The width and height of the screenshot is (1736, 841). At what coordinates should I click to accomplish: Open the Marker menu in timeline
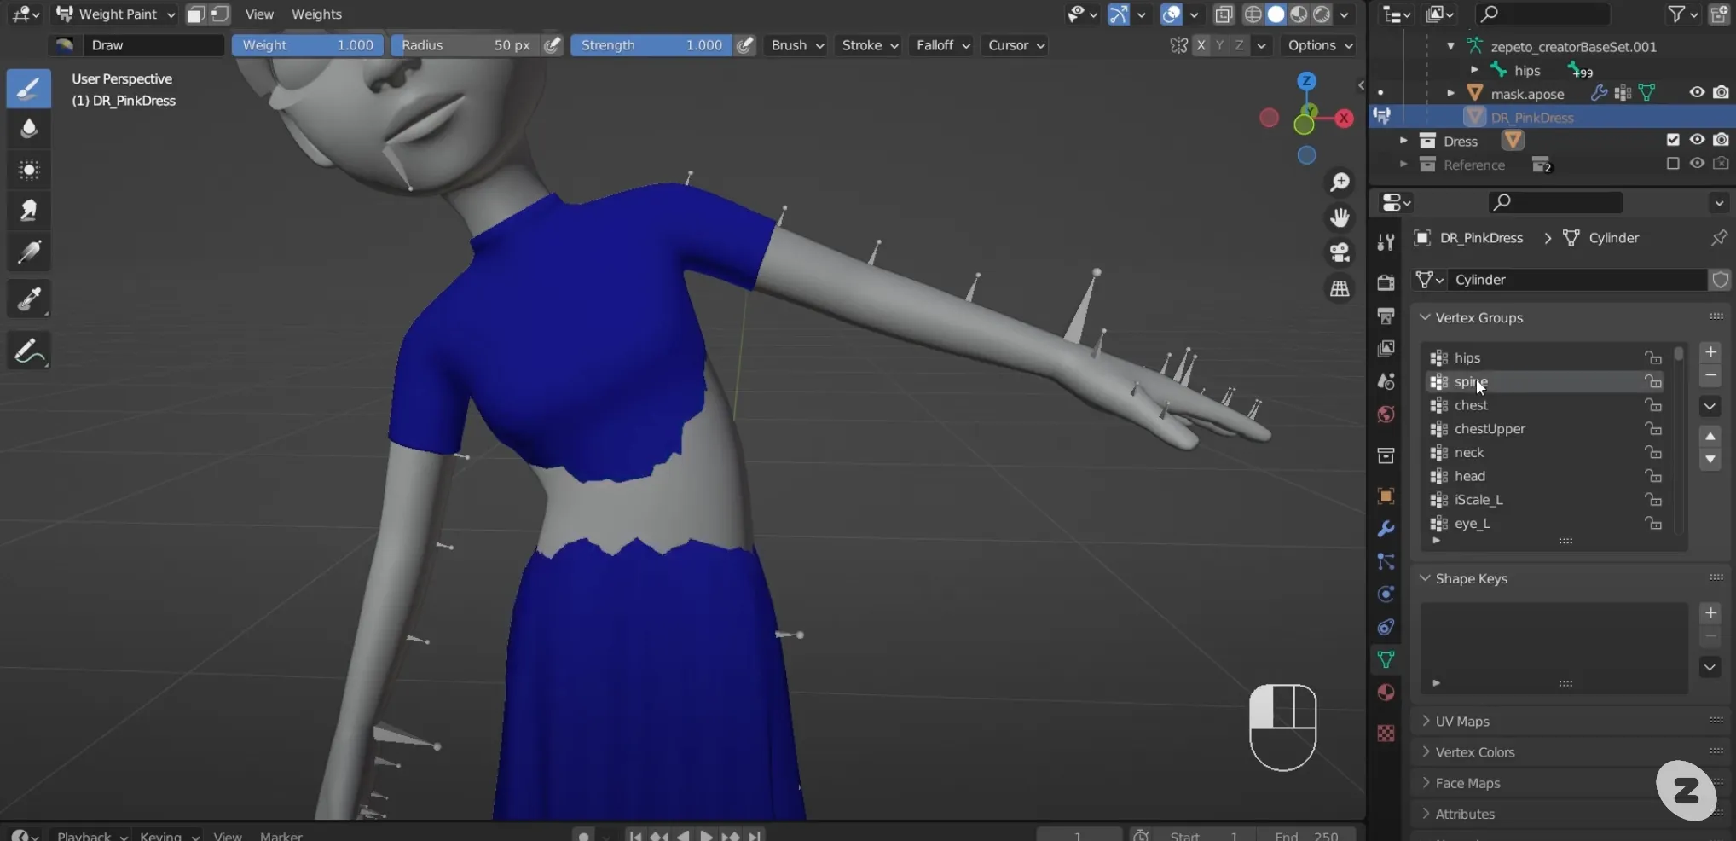tap(281, 836)
